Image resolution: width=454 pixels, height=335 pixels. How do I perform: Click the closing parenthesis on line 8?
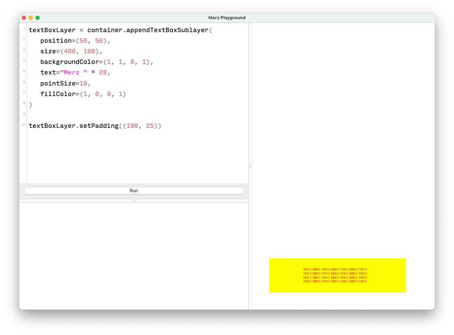coord(30,105)
